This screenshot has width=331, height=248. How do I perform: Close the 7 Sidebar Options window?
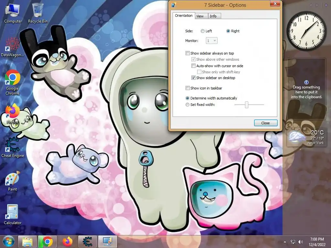tap(275, 4)
